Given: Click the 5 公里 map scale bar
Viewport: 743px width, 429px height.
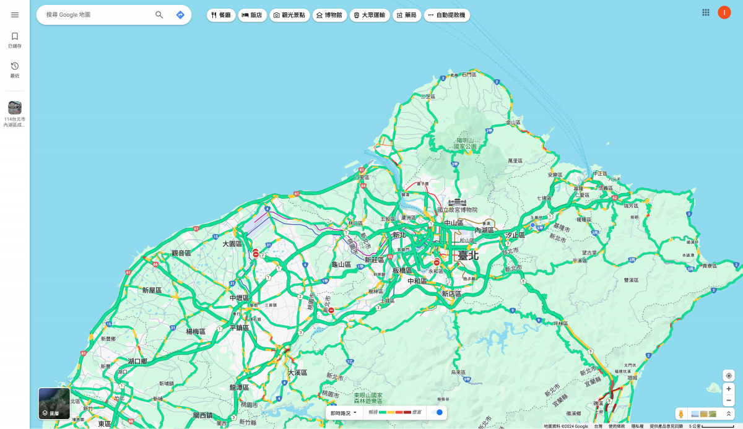Looking at the screenshot, I should [712, 426].
